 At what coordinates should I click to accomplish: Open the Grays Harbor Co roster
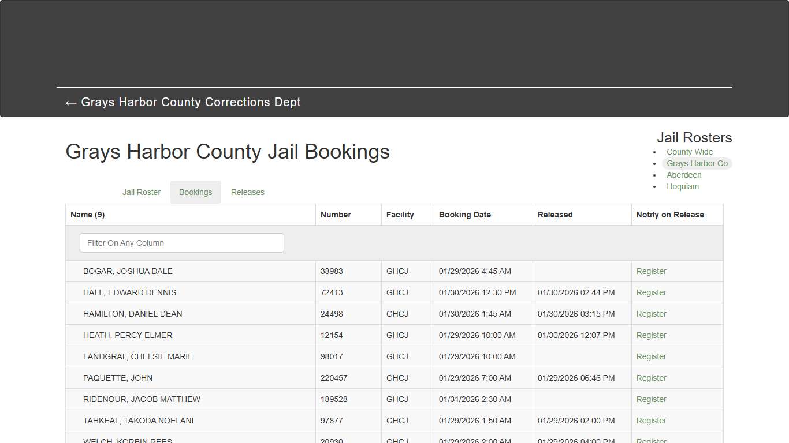click(x=697, y=163)
